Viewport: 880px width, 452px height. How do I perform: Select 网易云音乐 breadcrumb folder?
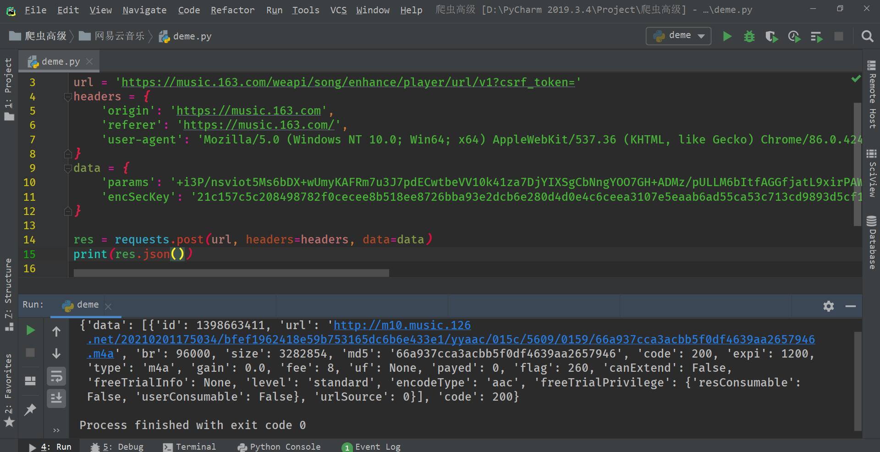112,36
